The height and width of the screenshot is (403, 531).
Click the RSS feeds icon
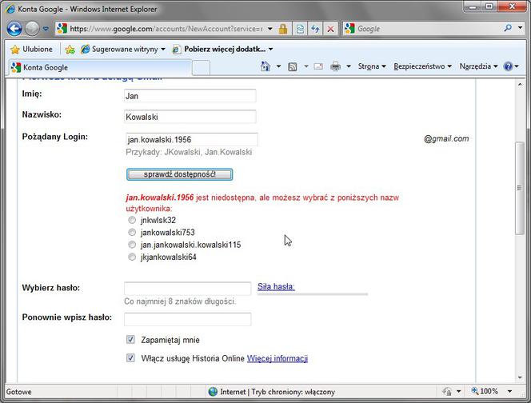[x=292, y=66]
